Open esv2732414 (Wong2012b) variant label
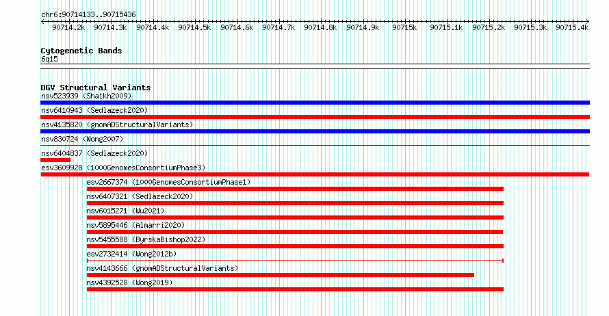Screen dimensions: 609x316 (x=131, y=254)
